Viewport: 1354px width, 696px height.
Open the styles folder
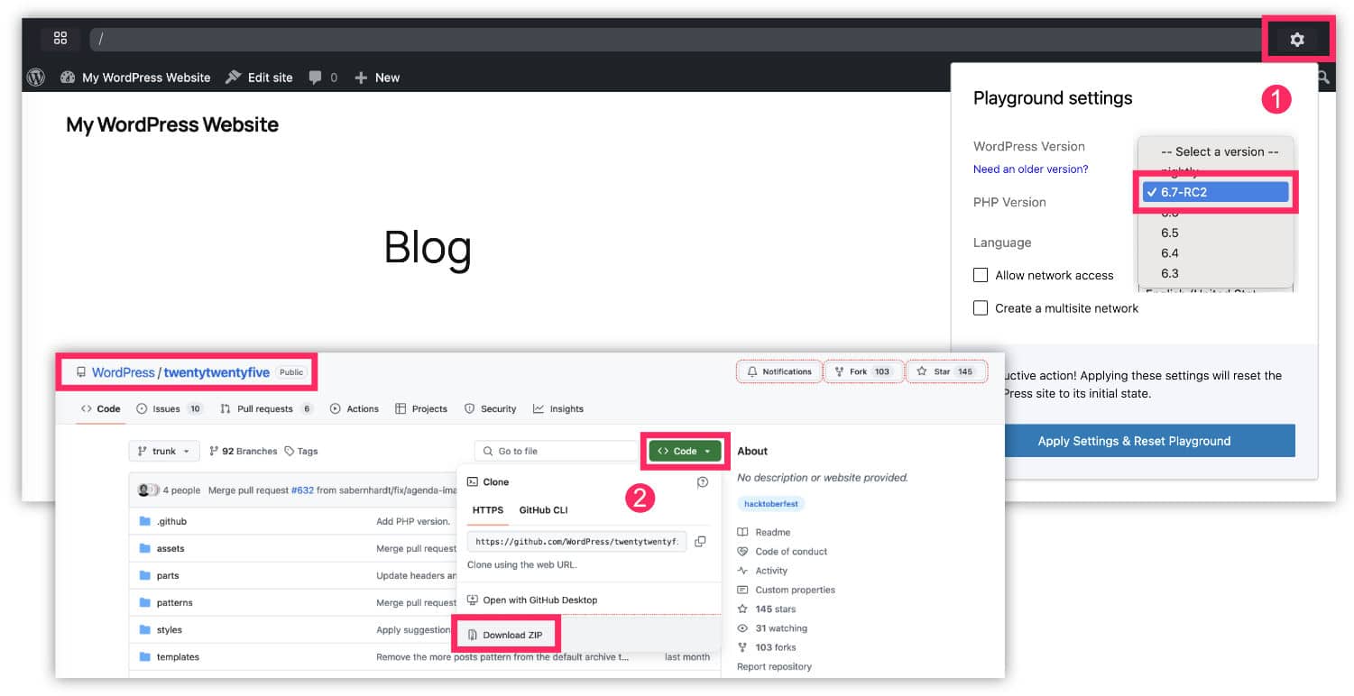coord(170,629)
